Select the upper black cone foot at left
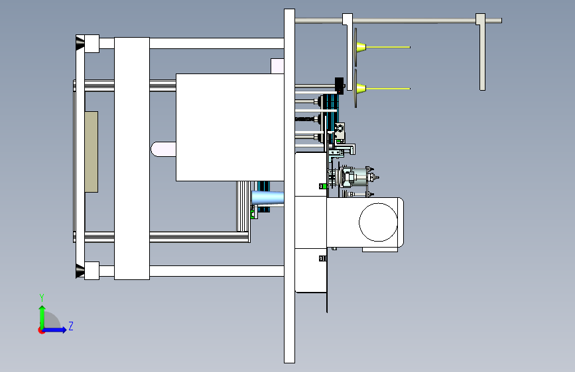575x372 pixels. point(80,44)
